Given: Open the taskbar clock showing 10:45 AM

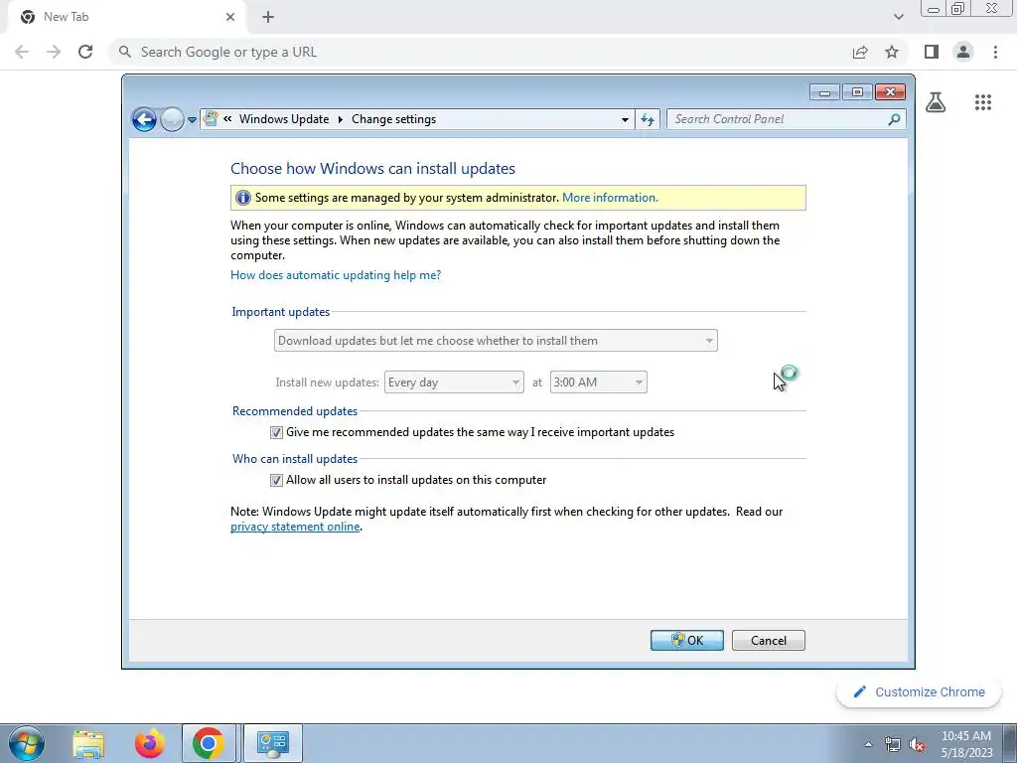Looking at the screenshot, I should tap(966, 744).
